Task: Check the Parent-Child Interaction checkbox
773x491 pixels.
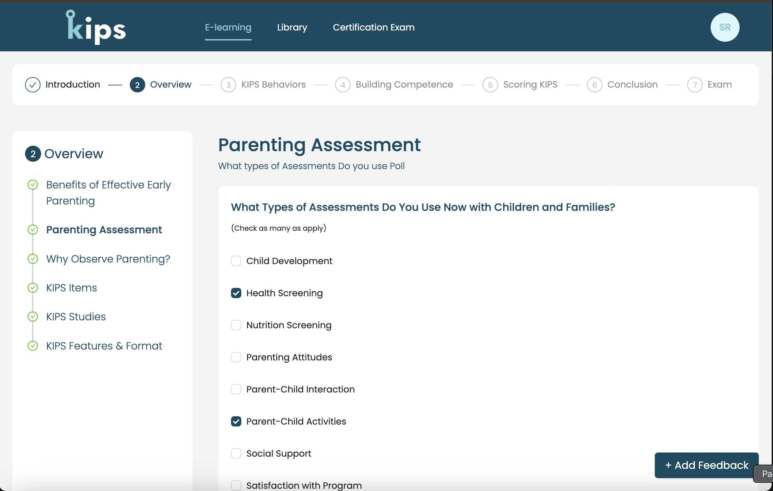Action: point(236,389)
